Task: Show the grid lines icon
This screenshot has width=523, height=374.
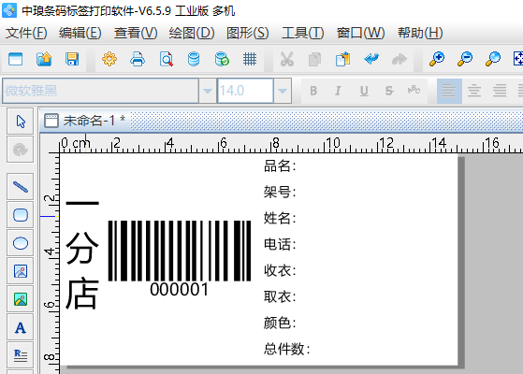Action: pos(250,59)
